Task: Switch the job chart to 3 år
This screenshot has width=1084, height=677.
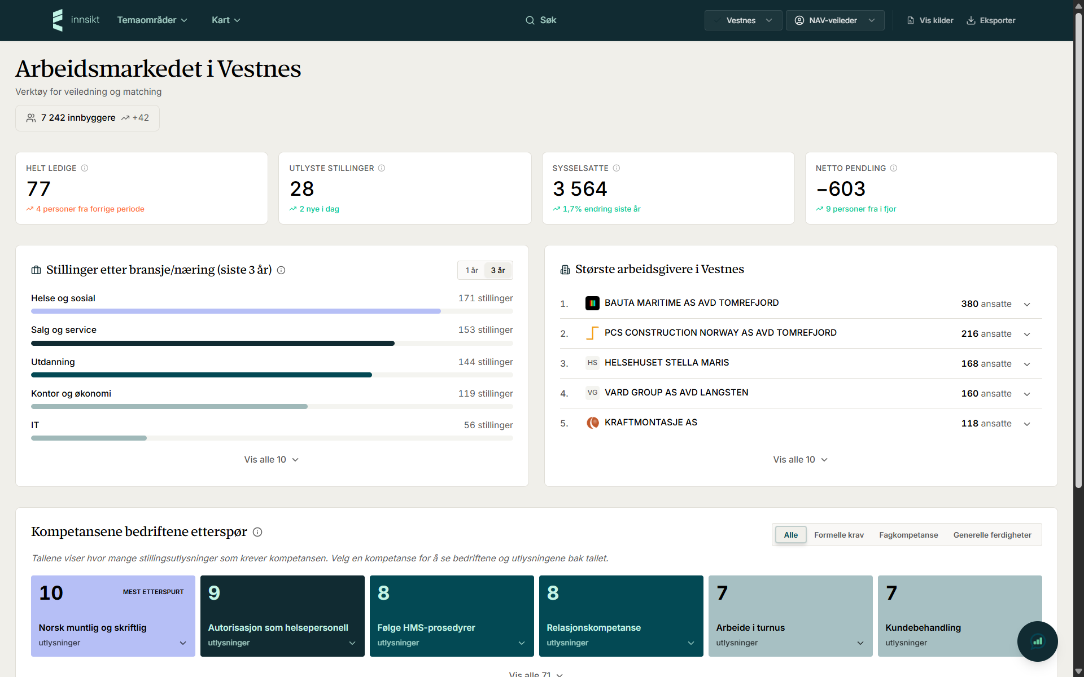Action: click(x=498, y=270)
